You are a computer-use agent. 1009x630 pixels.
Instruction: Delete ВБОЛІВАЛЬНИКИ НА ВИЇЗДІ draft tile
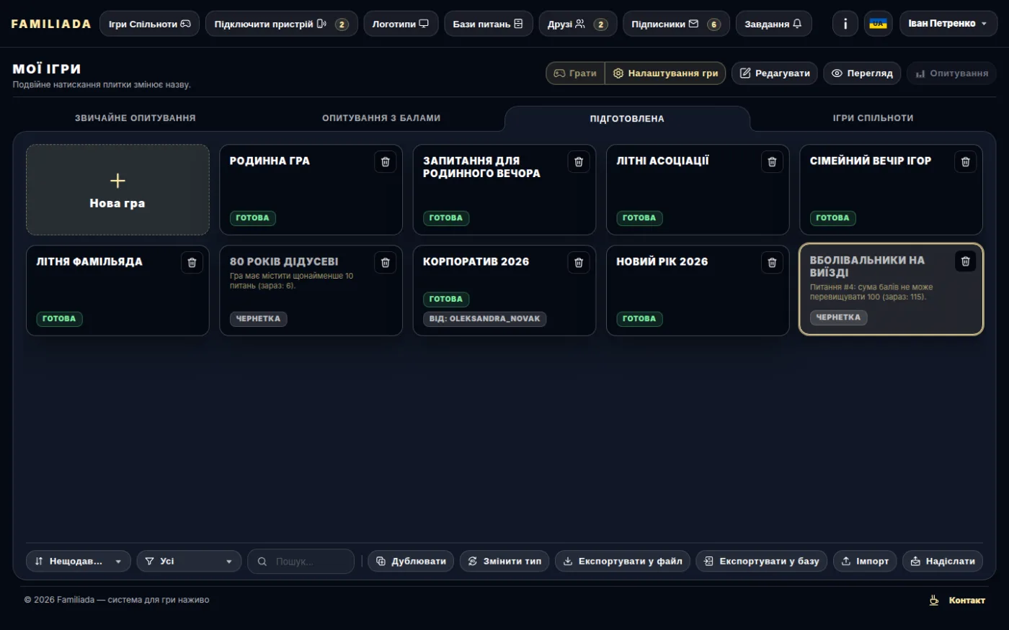point(966,261)
